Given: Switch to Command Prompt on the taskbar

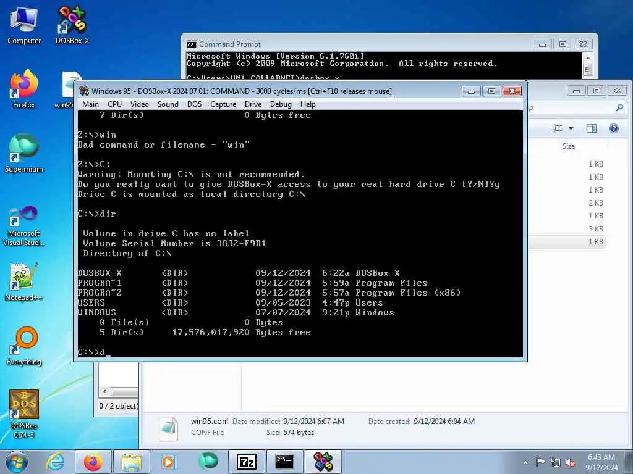Looking at the screenshot, I should click(284, 462).
